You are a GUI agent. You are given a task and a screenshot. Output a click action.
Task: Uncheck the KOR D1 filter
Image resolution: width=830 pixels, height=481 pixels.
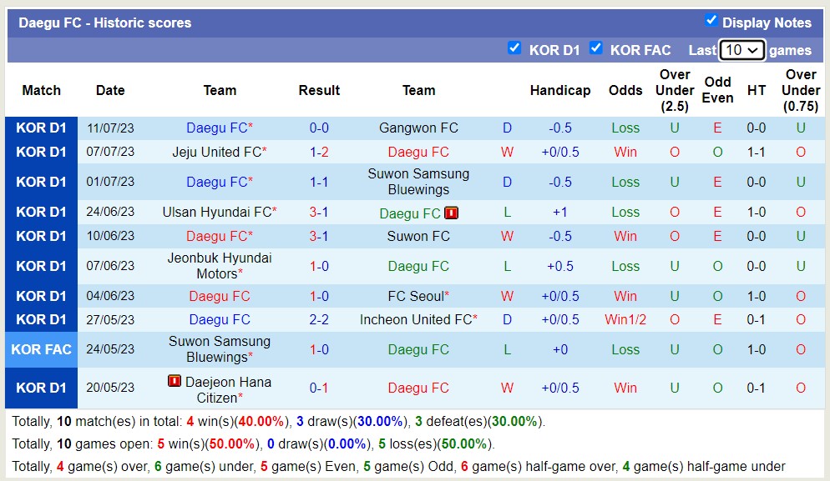pos(515,49)
